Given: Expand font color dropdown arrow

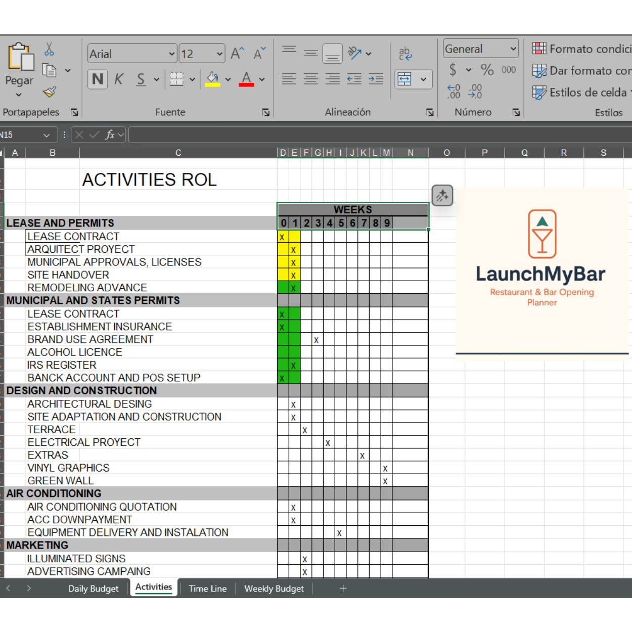Looking at the screenshot, I should (x=262, y=79).
